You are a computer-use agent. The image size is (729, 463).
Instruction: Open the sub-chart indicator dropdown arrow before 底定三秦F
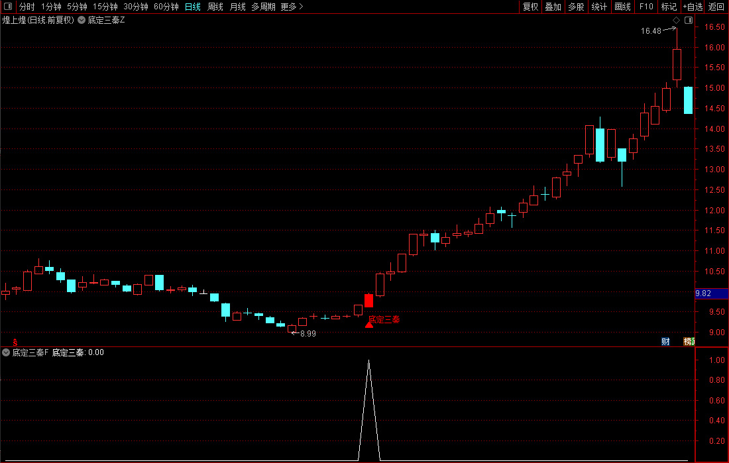coord(6,352)
